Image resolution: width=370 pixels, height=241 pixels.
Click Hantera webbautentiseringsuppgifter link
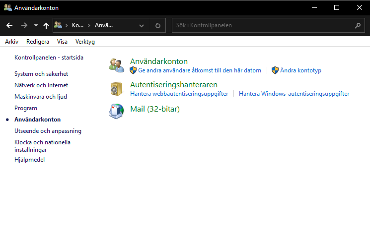click(x=179, y=94)
